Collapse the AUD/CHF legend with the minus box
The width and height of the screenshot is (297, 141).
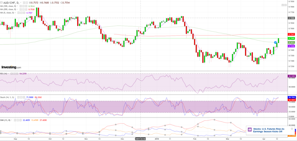1,3
